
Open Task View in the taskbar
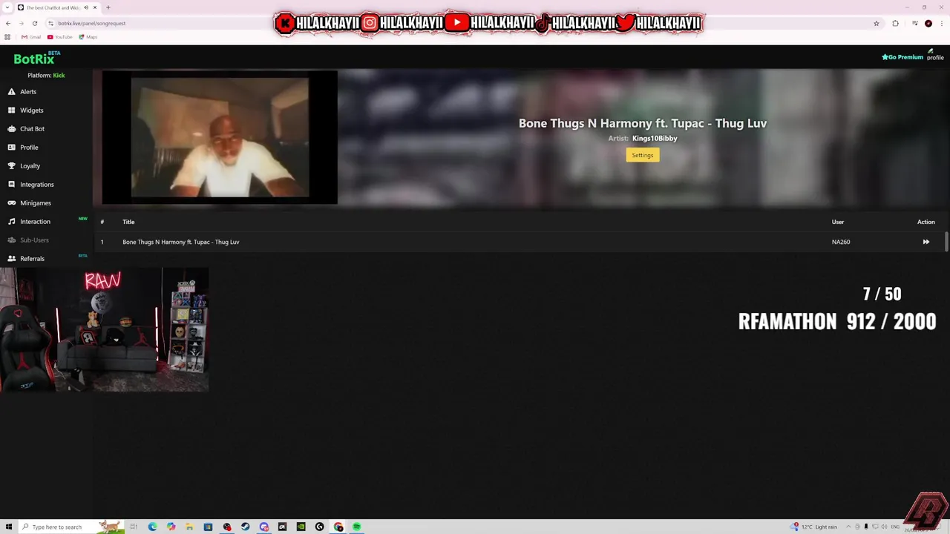(134, 527)
